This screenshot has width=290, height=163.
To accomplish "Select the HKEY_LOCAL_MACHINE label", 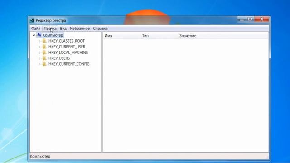I will coord(68,53).
